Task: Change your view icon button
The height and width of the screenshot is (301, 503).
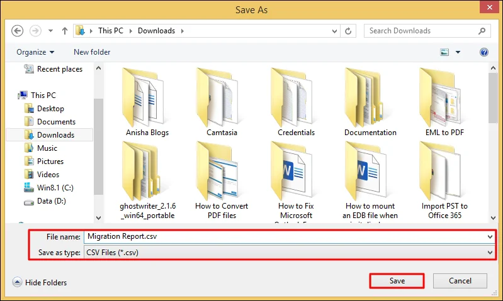Action: pos(444,52)
